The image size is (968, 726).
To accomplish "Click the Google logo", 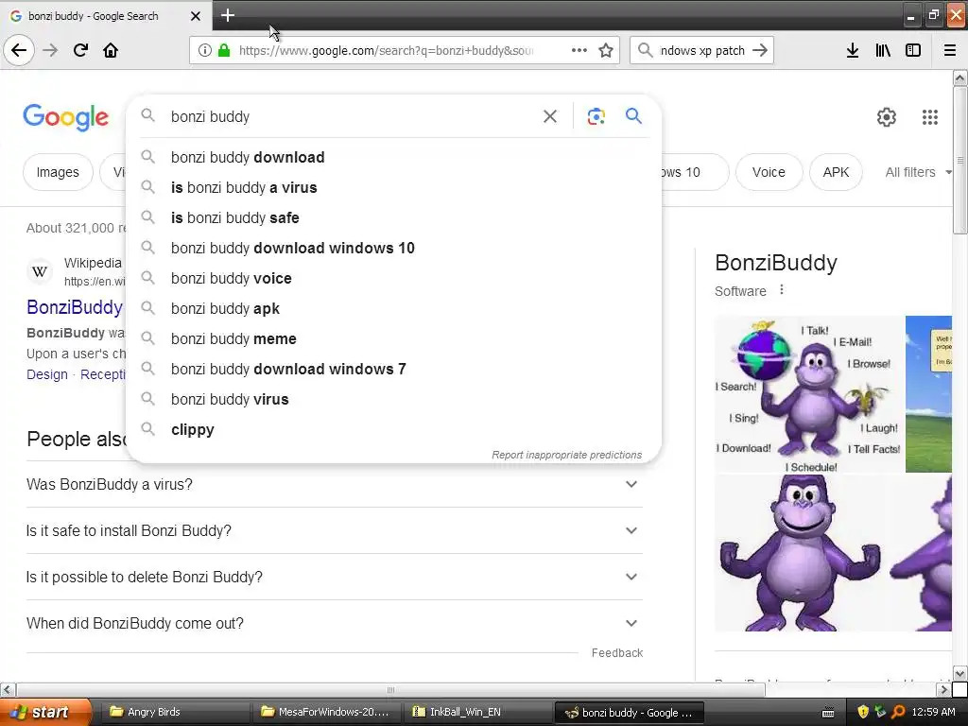I will point(66,117).
